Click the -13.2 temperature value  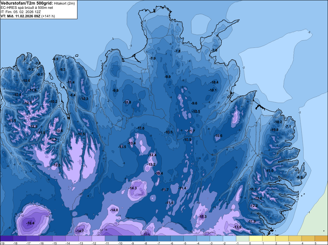click(152, 164)
